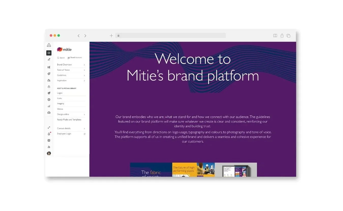Click the Employee Login external link icon
This screenshot has width=343, height=211.
(84, 134)
